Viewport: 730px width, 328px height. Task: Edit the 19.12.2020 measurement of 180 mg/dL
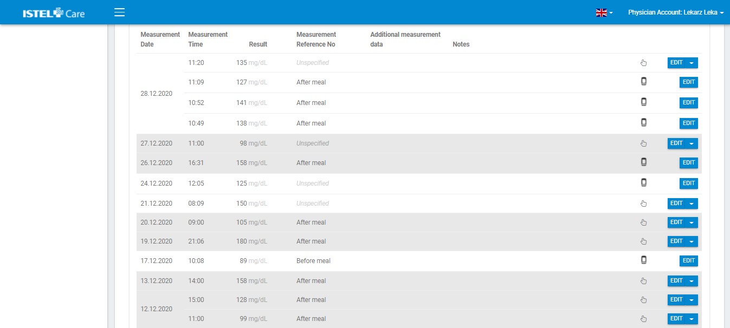click(x=676, y=241)
